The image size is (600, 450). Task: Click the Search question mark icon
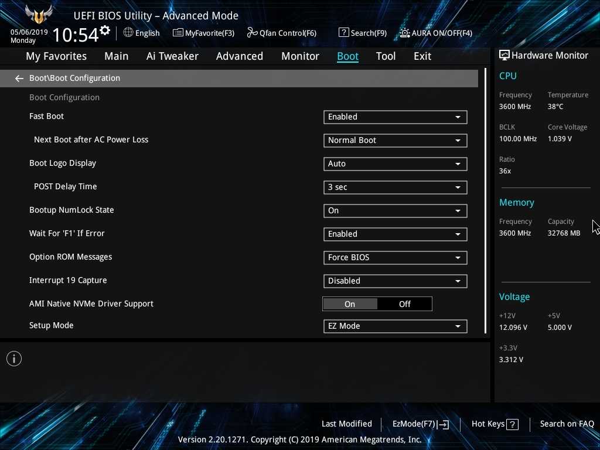pyautogui.click(x=343, y=33)
